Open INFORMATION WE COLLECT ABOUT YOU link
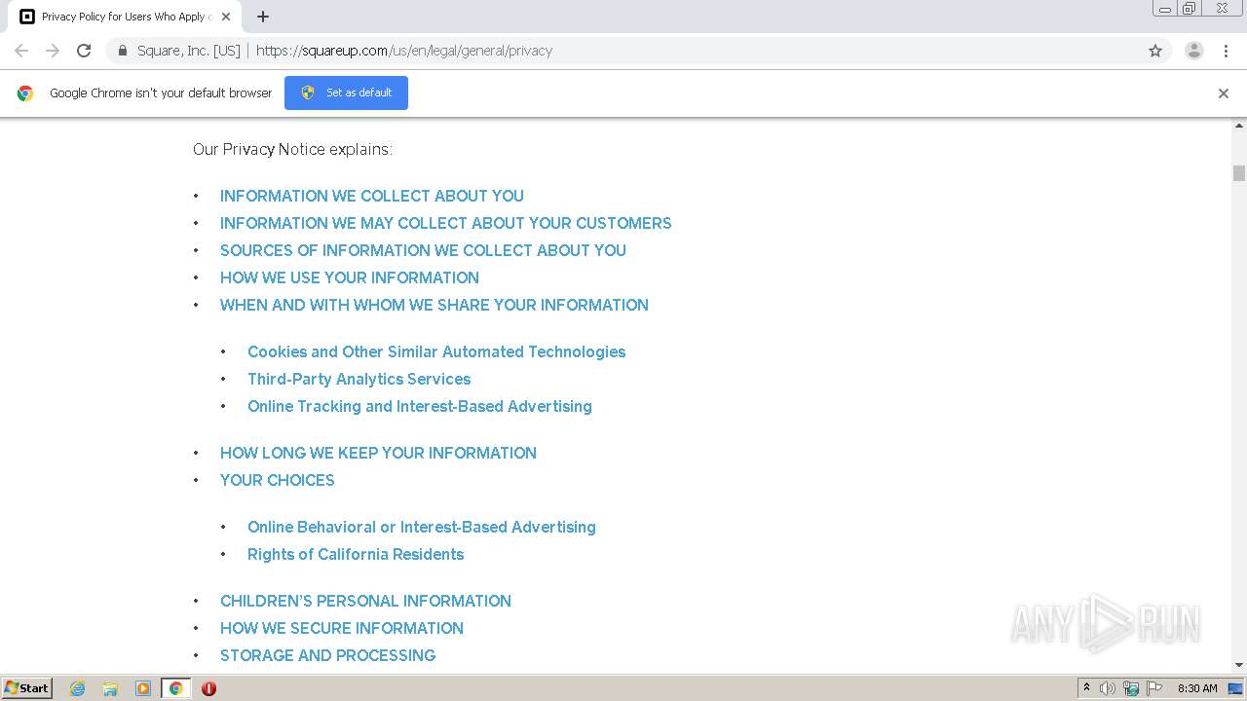The width and height of the screenshot is (1247, 701). (372, 196)
